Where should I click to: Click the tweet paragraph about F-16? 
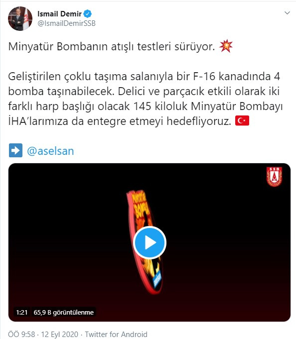146,99
